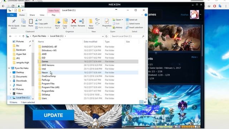
Task: Switch to the View ribbon tab
Action: 42,15
